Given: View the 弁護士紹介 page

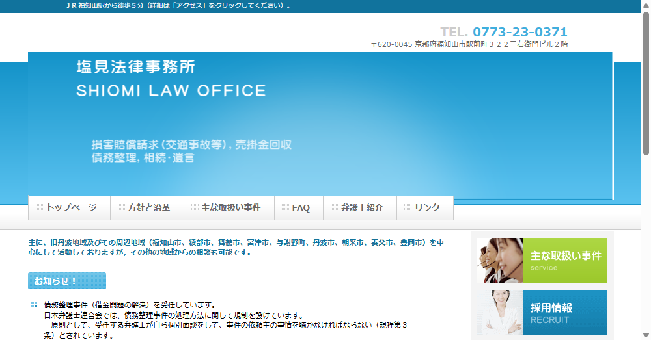Looking at the screenshot, I should pyautogui.click(x=361, y=208).
